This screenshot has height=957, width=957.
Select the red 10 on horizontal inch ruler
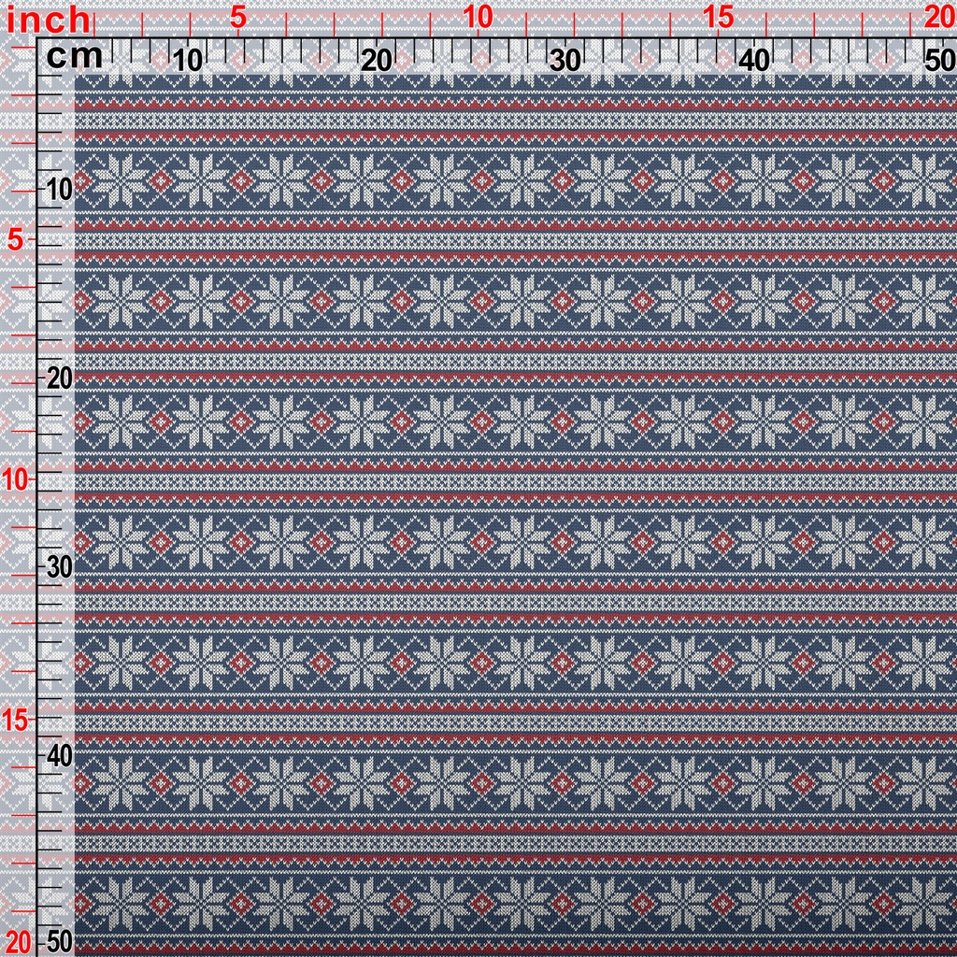[478, 18]
